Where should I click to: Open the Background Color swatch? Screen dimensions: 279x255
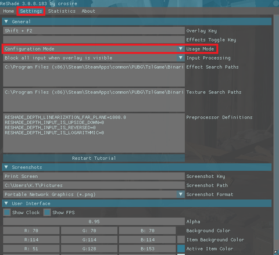tap(181, 231)
